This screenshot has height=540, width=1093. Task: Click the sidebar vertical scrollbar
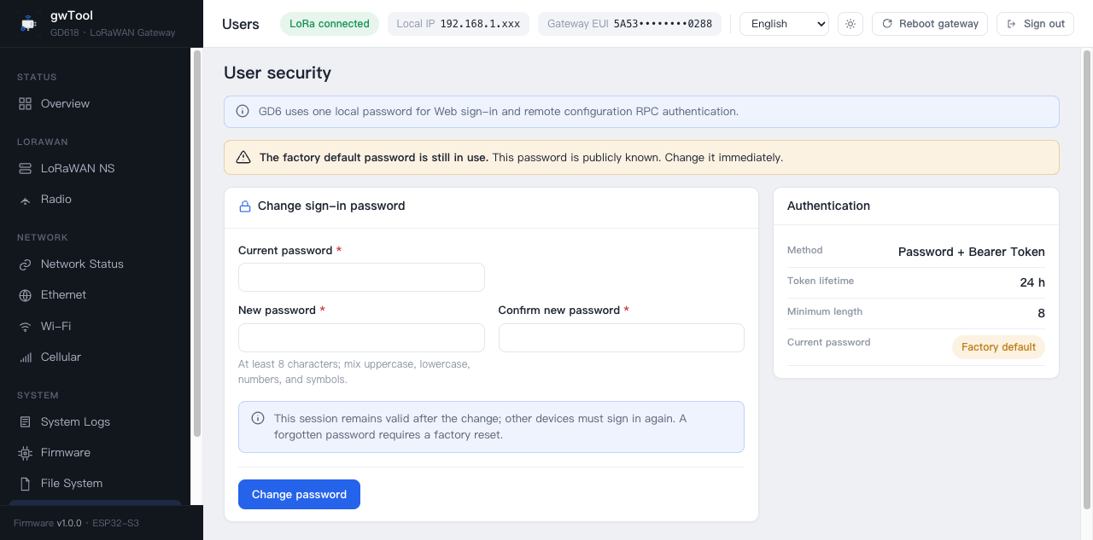click(197, 243)
